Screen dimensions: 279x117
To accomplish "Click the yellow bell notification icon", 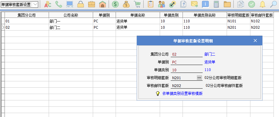I will tap(263, 4).
